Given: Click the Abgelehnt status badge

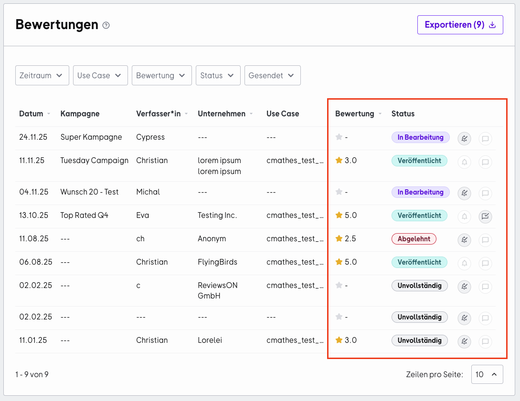Looking at the screenshot, I should (x=414, y=239).
